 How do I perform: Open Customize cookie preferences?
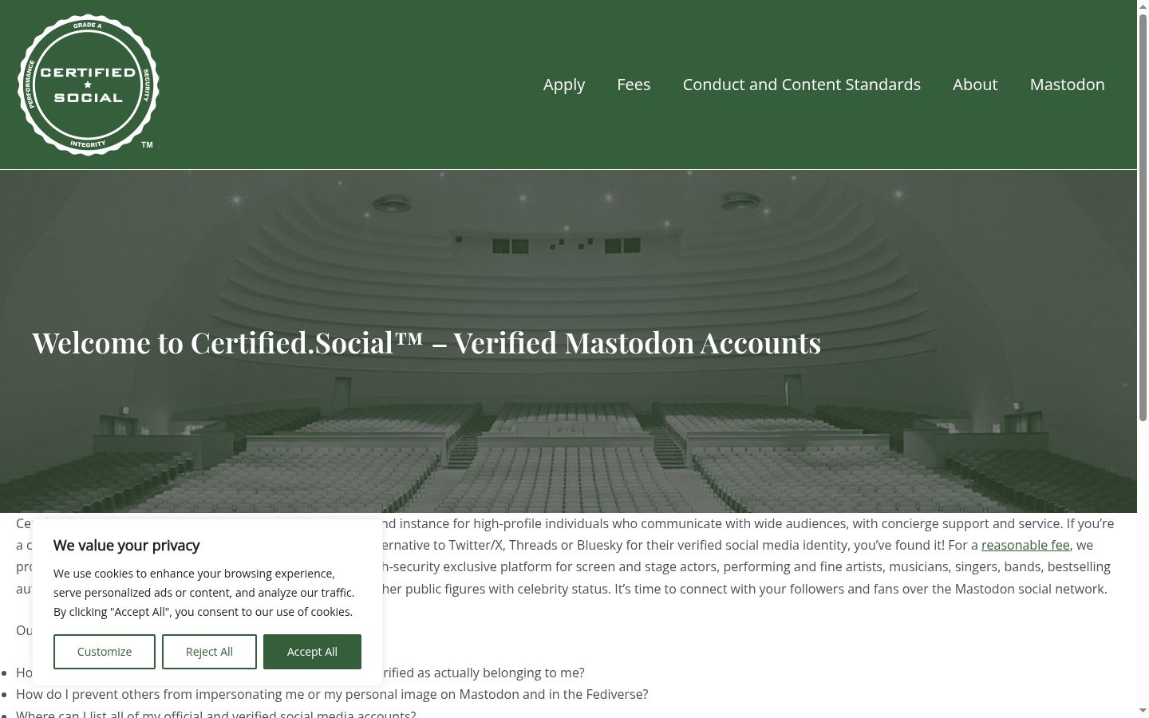point(105,652)
